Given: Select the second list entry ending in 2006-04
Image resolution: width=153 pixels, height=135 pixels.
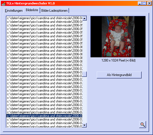Looking at the screenshot, I should pos(44,22).
